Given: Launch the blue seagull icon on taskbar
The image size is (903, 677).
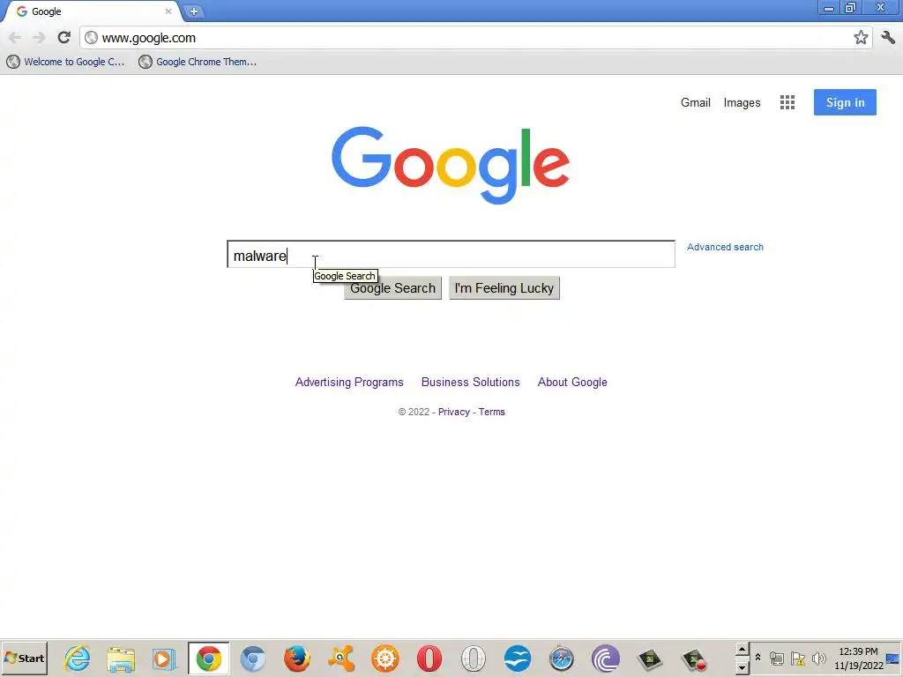Looking at the screenshot, I should [x=517, y=658].
